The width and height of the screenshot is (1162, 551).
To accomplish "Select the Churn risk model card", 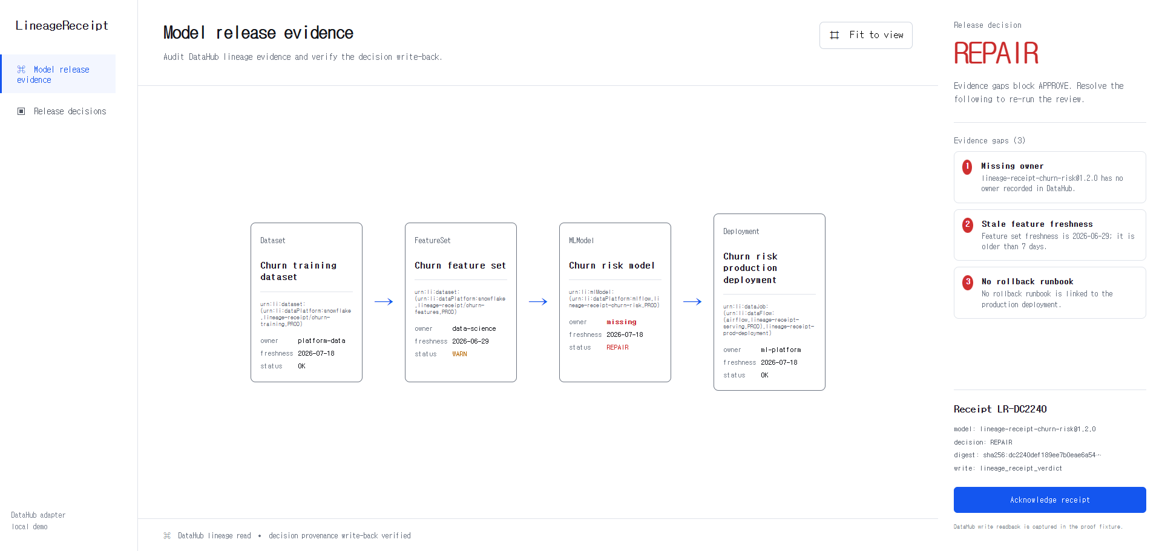I will (x=615, y=302).
